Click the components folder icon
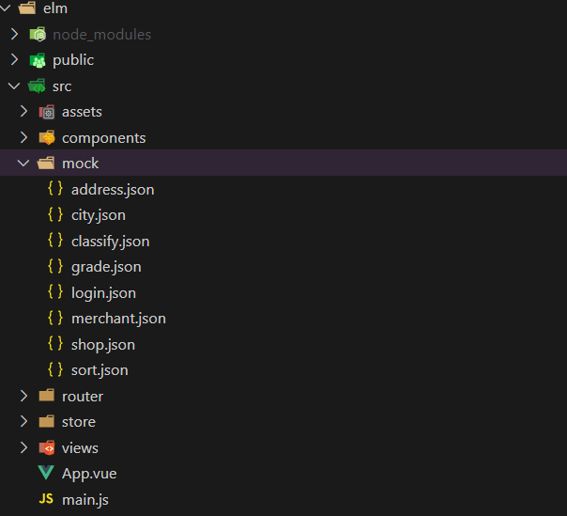 (47, 137)
